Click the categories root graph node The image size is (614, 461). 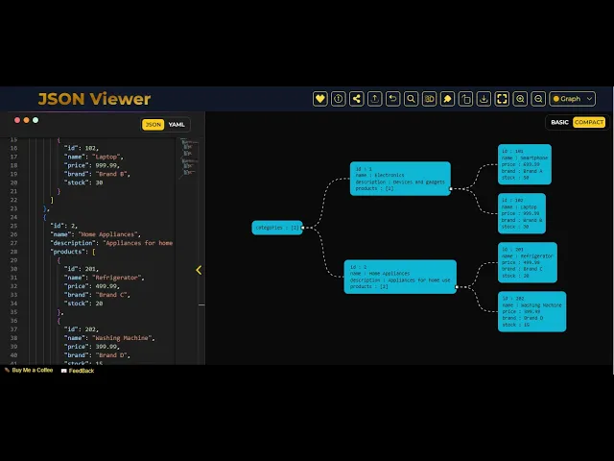click(x=277, y=228)
